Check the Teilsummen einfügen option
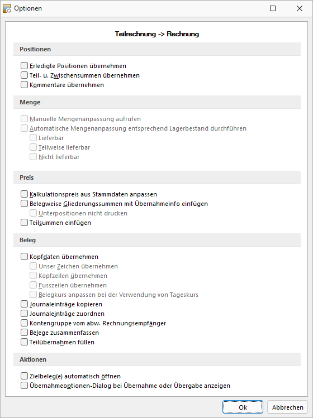 point(24,223)
